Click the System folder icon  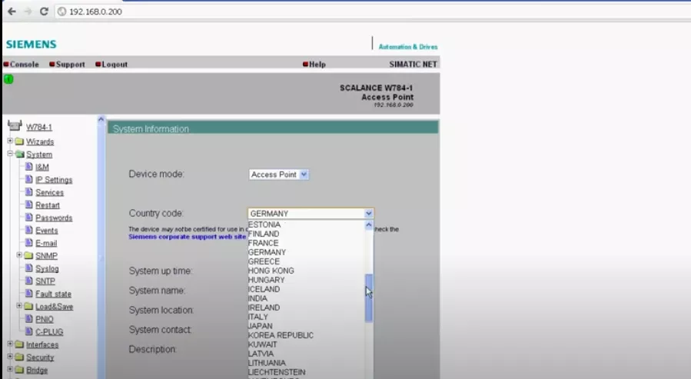(19, 155)
